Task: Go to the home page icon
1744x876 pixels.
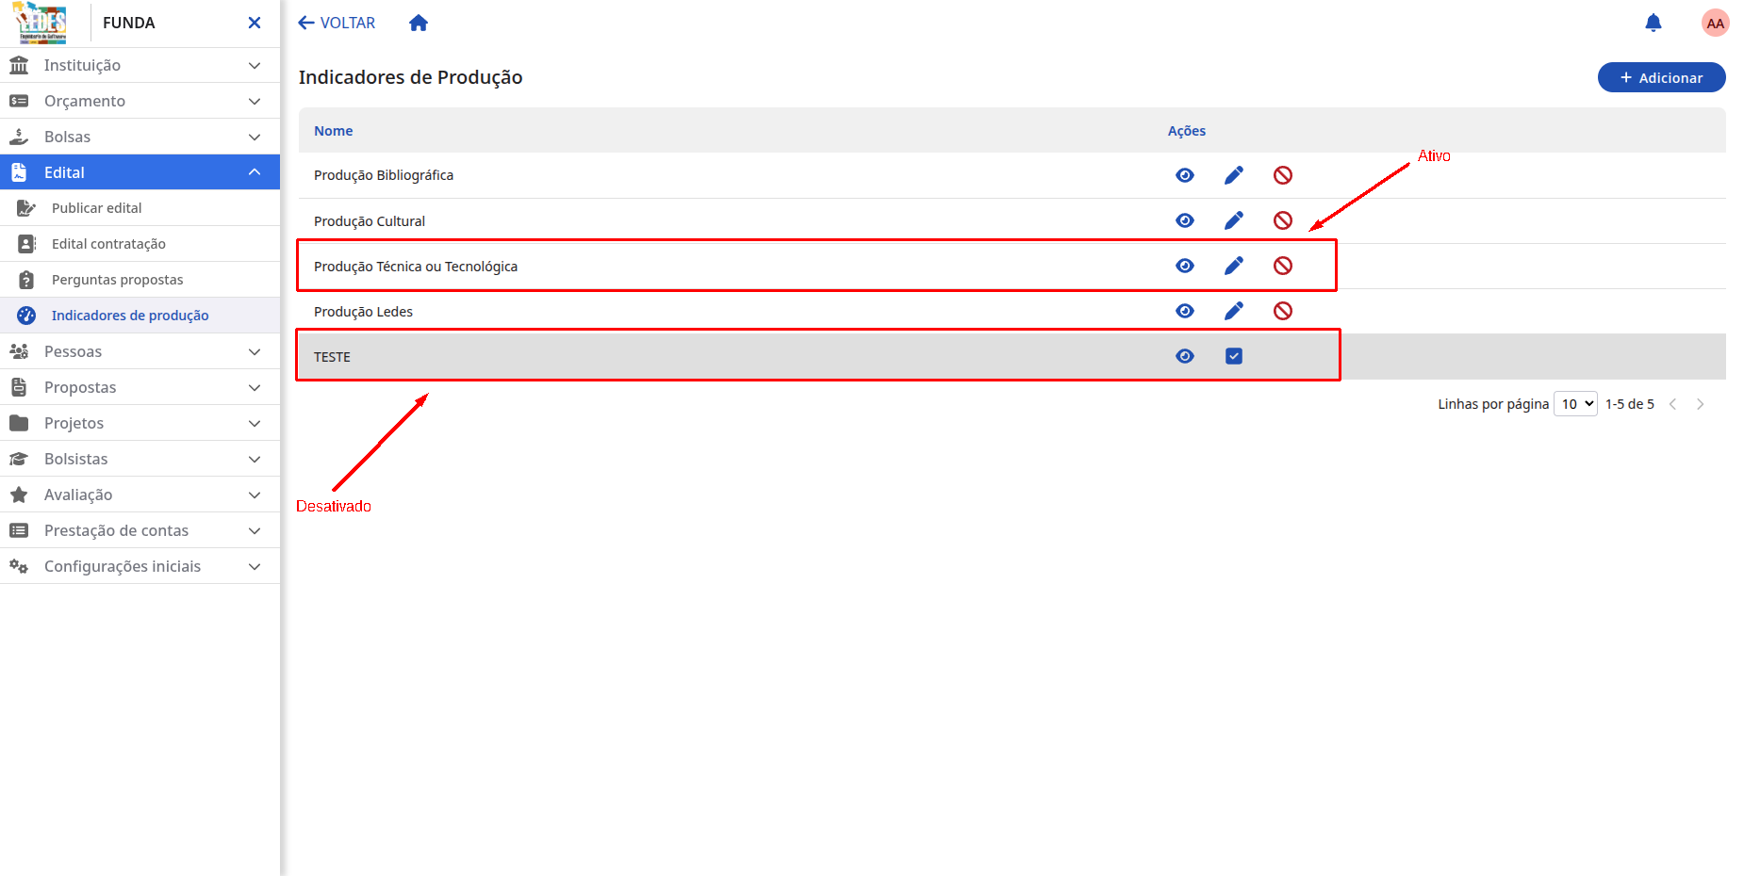Action: click(x=419, y=23)
